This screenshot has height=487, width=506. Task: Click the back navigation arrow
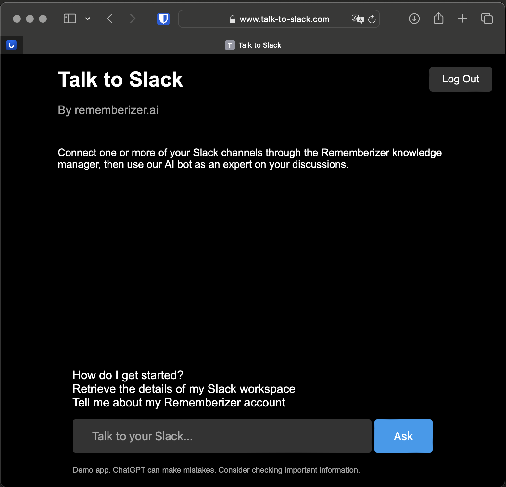109,19
